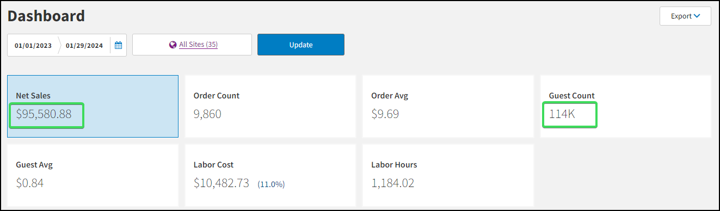This screenshot has width=720, height=211.
Task: Select the Order Count tile
Action: tap(270, 106)
